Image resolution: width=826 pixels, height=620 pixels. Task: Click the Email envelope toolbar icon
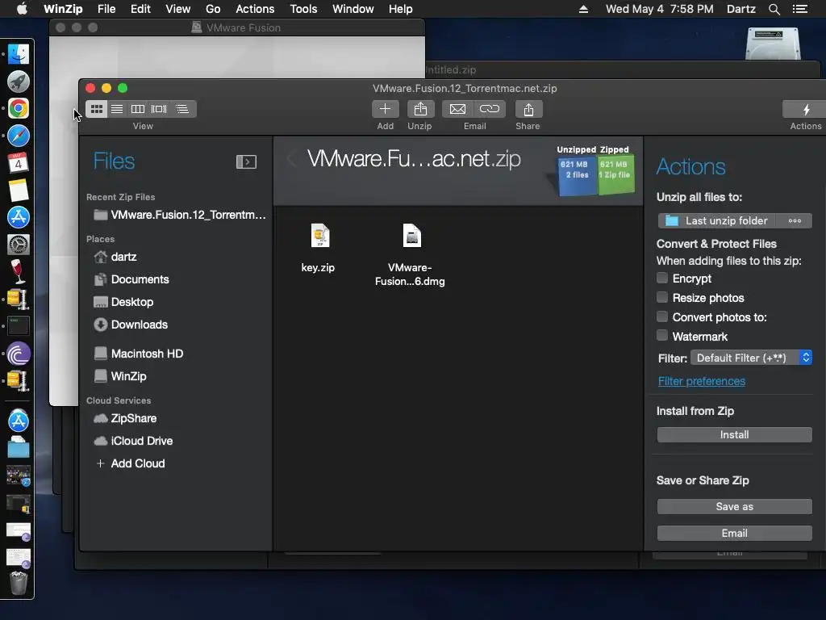[457, 109]
